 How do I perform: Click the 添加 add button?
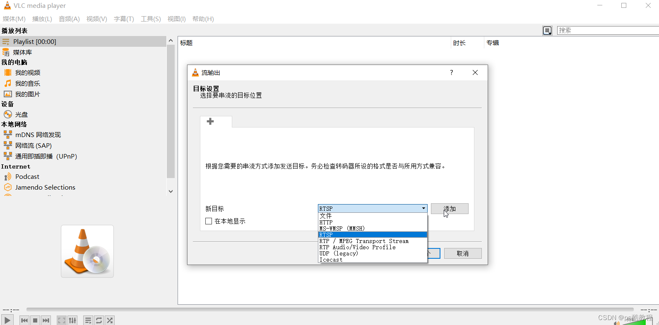[x=450, y=209]
